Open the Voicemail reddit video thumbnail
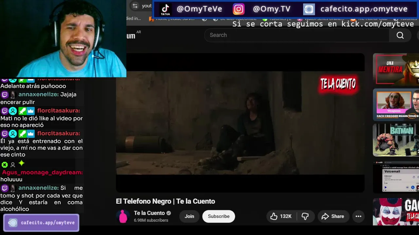This screenshot has height=235, width=419. 396,176
